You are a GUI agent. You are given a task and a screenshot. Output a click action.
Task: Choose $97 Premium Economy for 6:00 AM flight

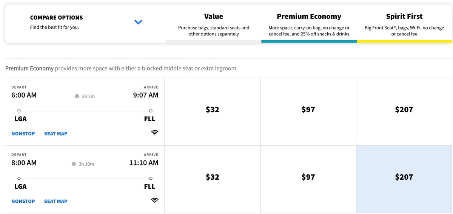[308, 110]
